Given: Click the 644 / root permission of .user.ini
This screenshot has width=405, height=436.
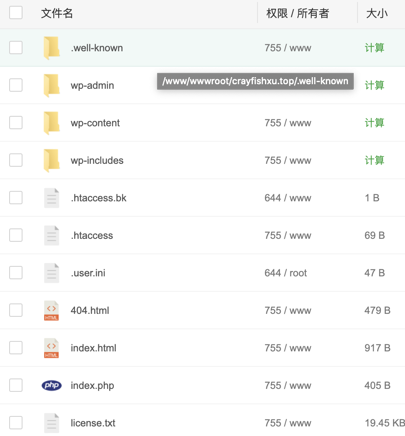Looking at the screenshot, I should point(285,273).
